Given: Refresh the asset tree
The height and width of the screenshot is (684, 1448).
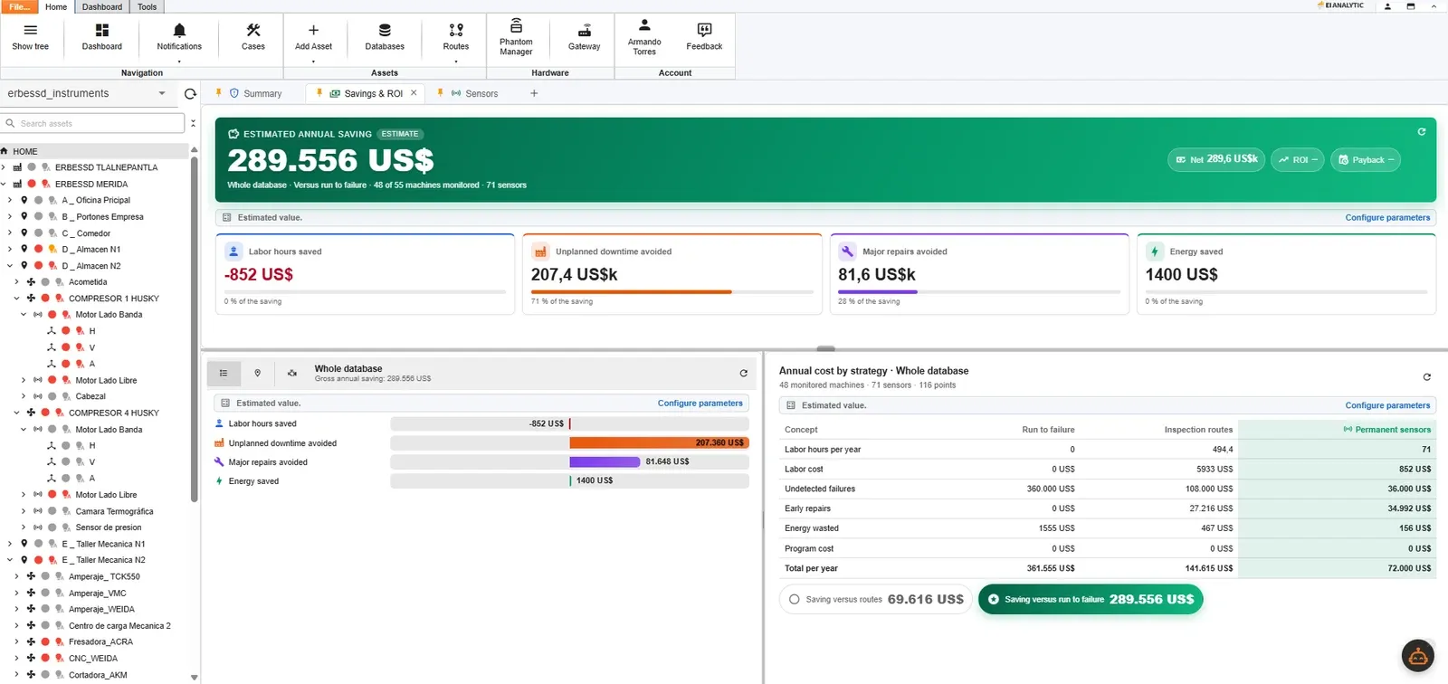Looking at the screenshot, I should click(190, 93).
